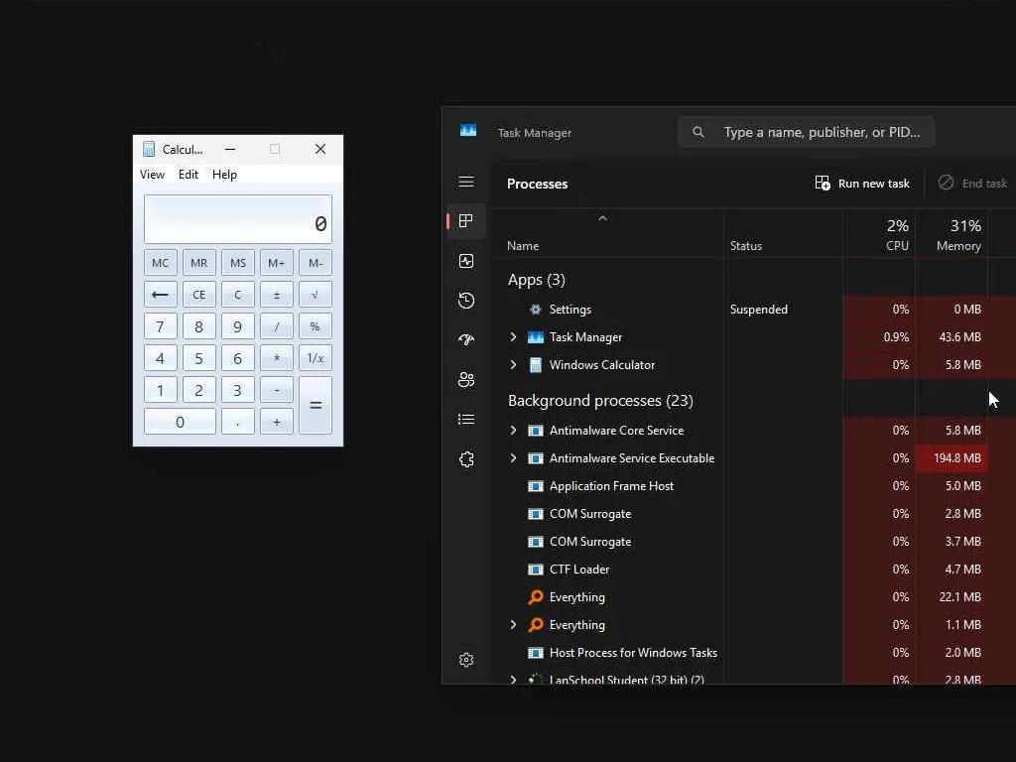Select the Host Process for Windows Tasks row
The image size is (1016, 762).
click(754, 653)
